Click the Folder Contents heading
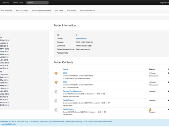169x127 pixels. (x=63, y=62)
